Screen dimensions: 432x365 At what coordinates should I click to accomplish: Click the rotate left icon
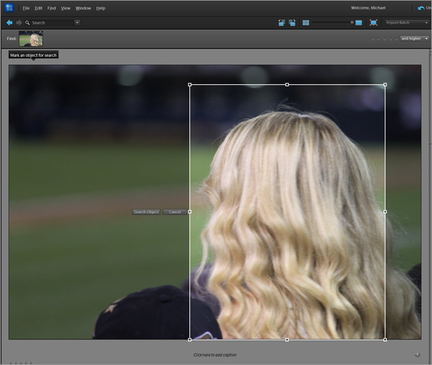click(282, 23)
